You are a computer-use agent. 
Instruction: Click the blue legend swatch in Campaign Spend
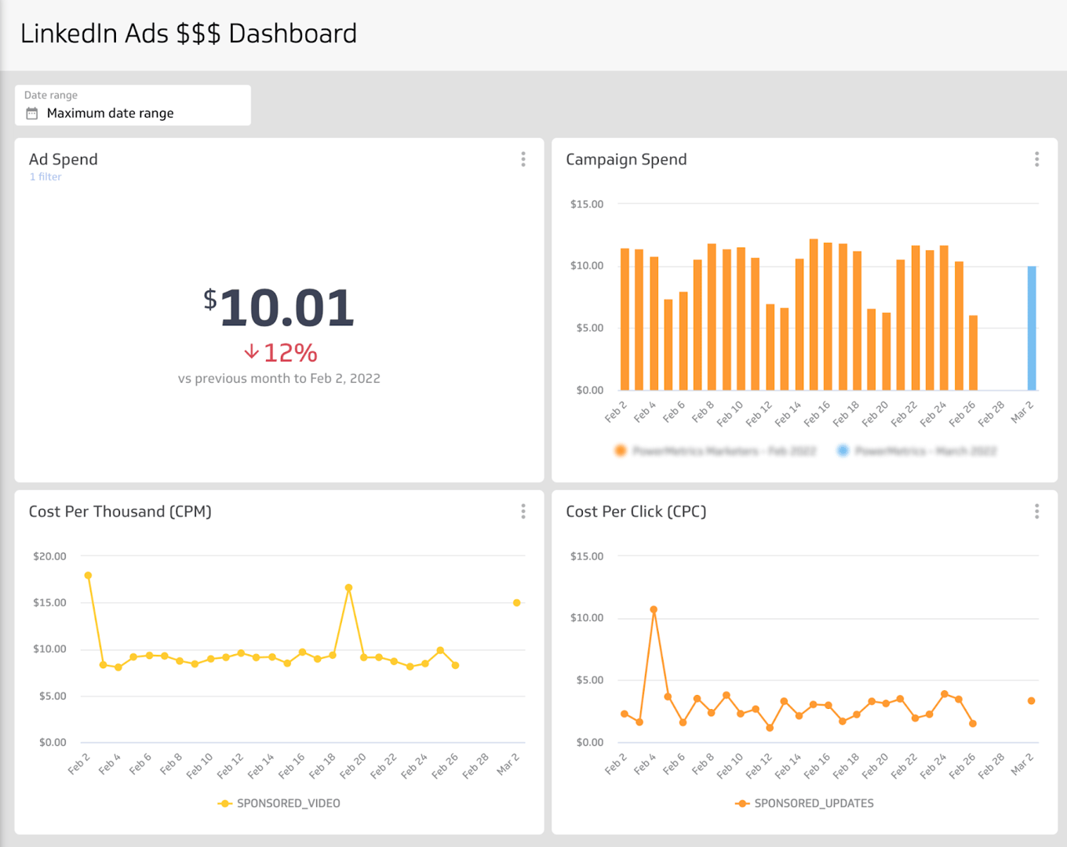pyautogui.click(x=843, y=451)
